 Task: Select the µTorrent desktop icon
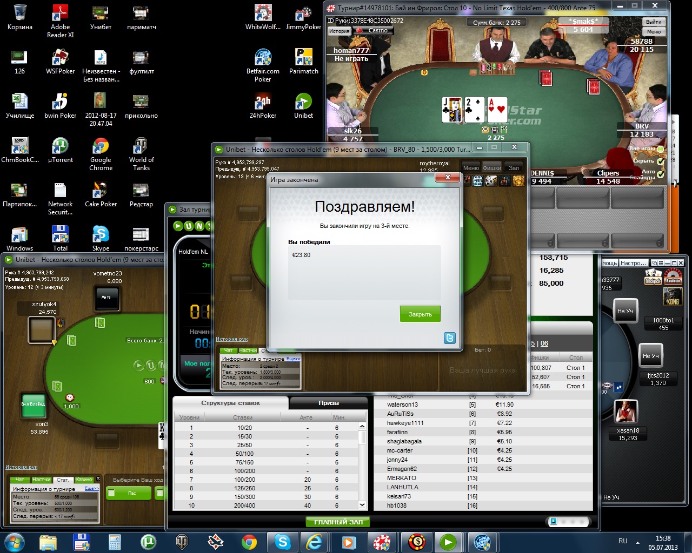pyautogui.click(x=60, y=150)
